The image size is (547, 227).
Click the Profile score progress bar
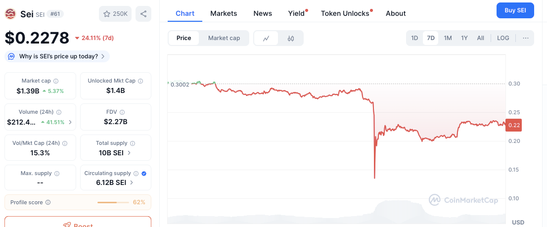113,202
